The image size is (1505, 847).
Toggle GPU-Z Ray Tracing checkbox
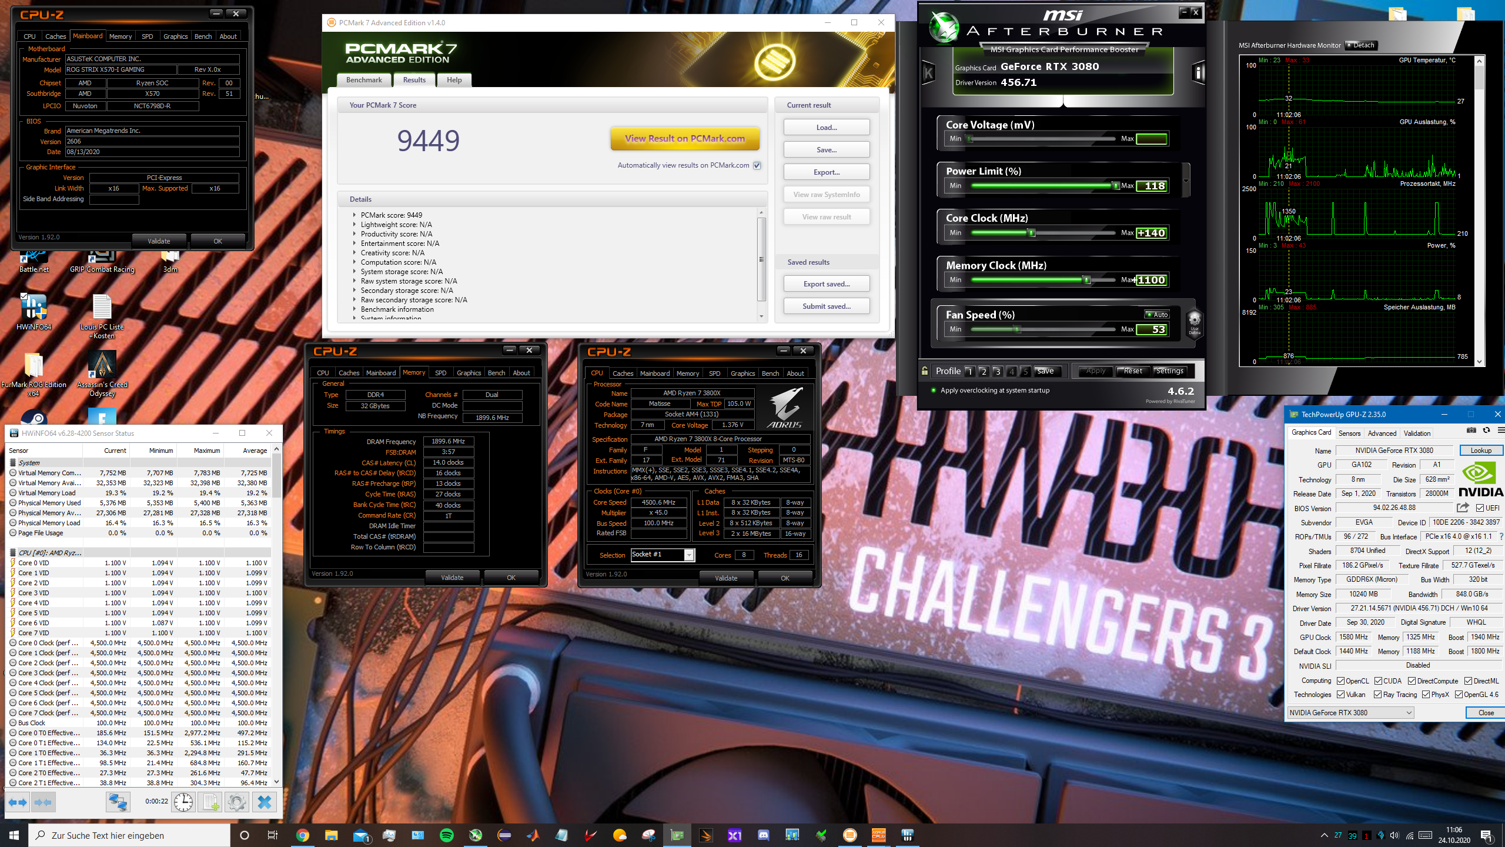[x=1378, y=695]
